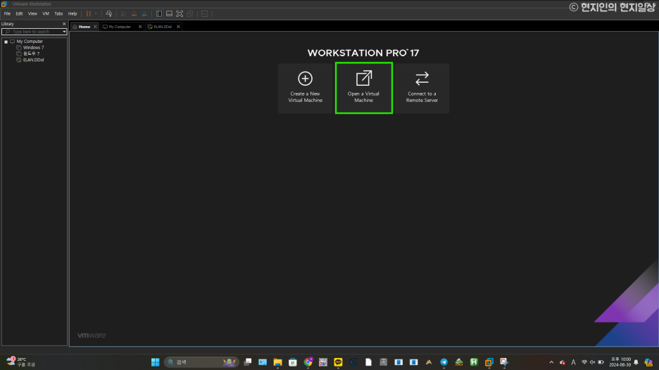Click the orange Suspend/Pause toolbar icon

[x=89, y=14]
